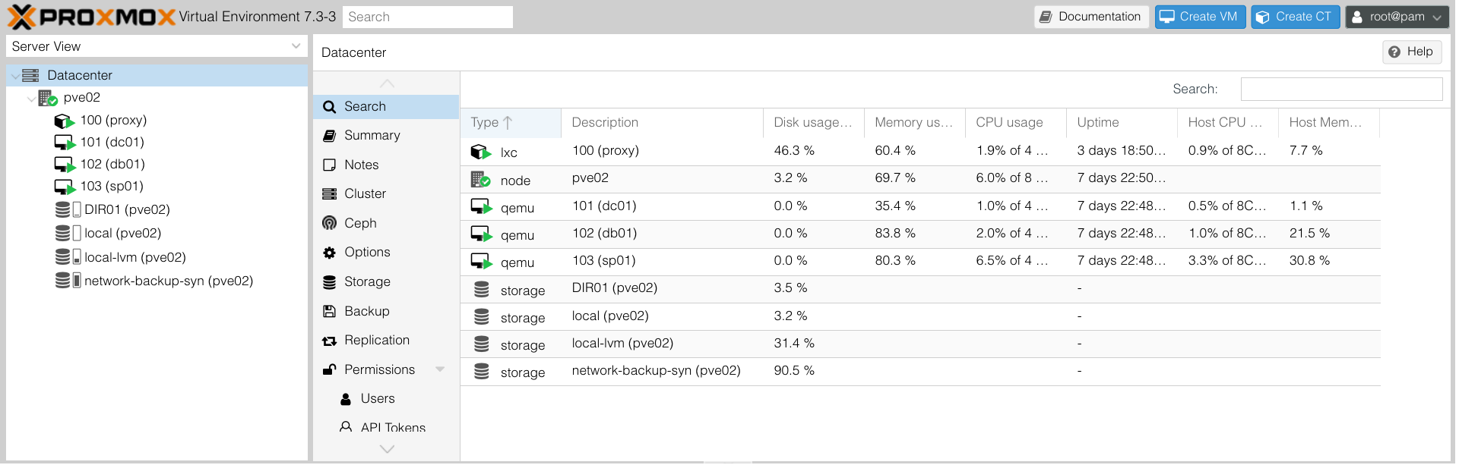Click the storage icon for local (pve02) in tree

click(x=68, y=233)
